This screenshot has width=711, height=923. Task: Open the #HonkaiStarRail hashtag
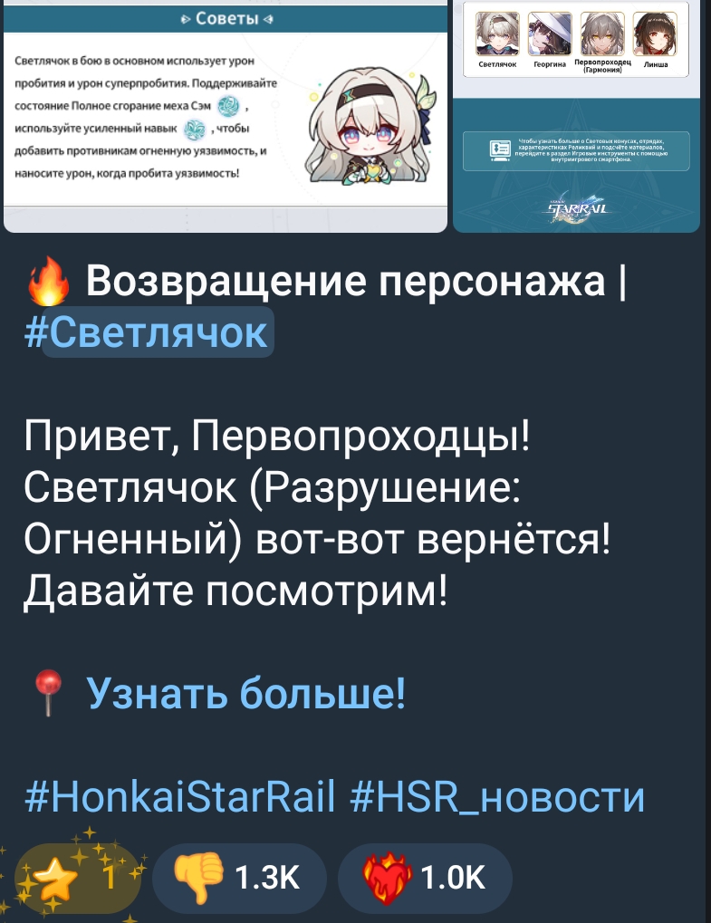click(x=180, y=794)
